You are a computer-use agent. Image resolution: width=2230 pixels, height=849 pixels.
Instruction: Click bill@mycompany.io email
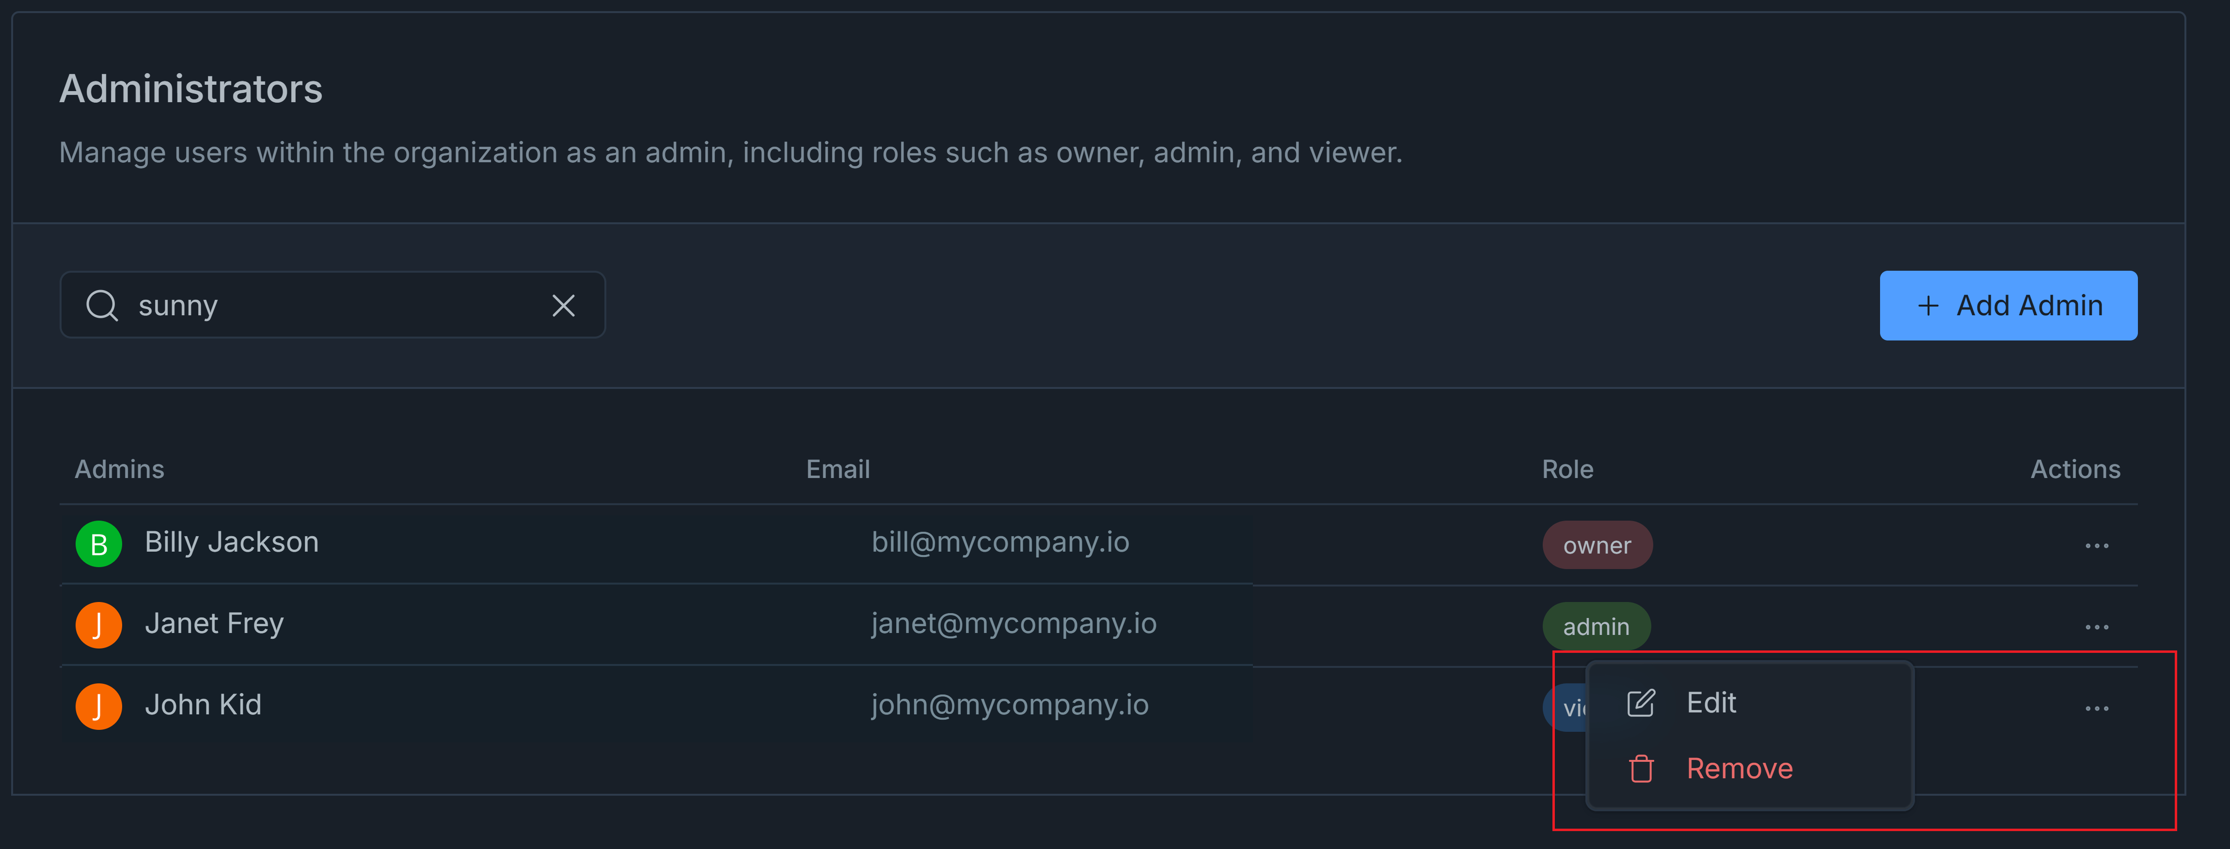(1000, 542)
